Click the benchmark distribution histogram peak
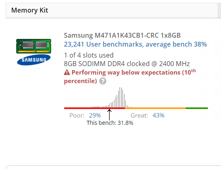The image size is (221, 169). pyautogui.click(x=120, y=97)
